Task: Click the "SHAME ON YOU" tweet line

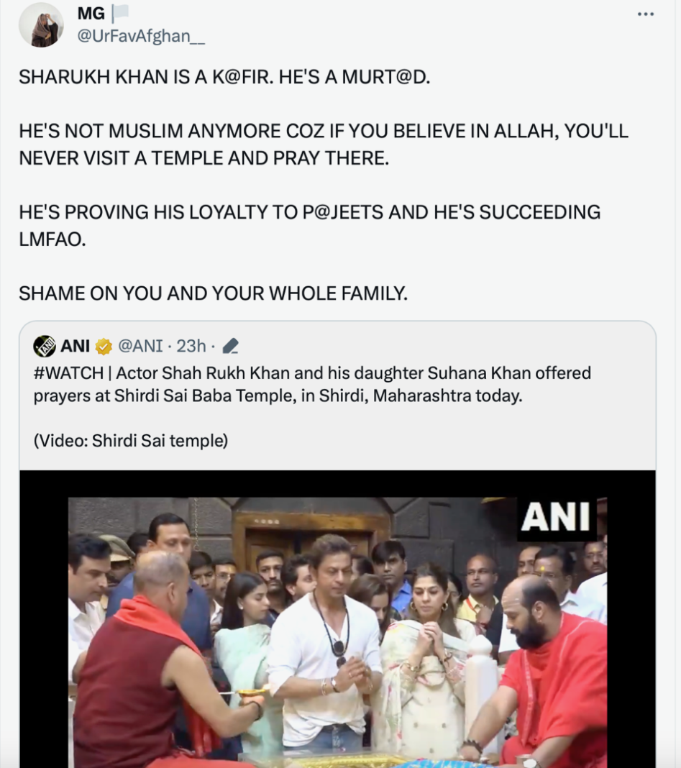Action: (x=213, y=293)
